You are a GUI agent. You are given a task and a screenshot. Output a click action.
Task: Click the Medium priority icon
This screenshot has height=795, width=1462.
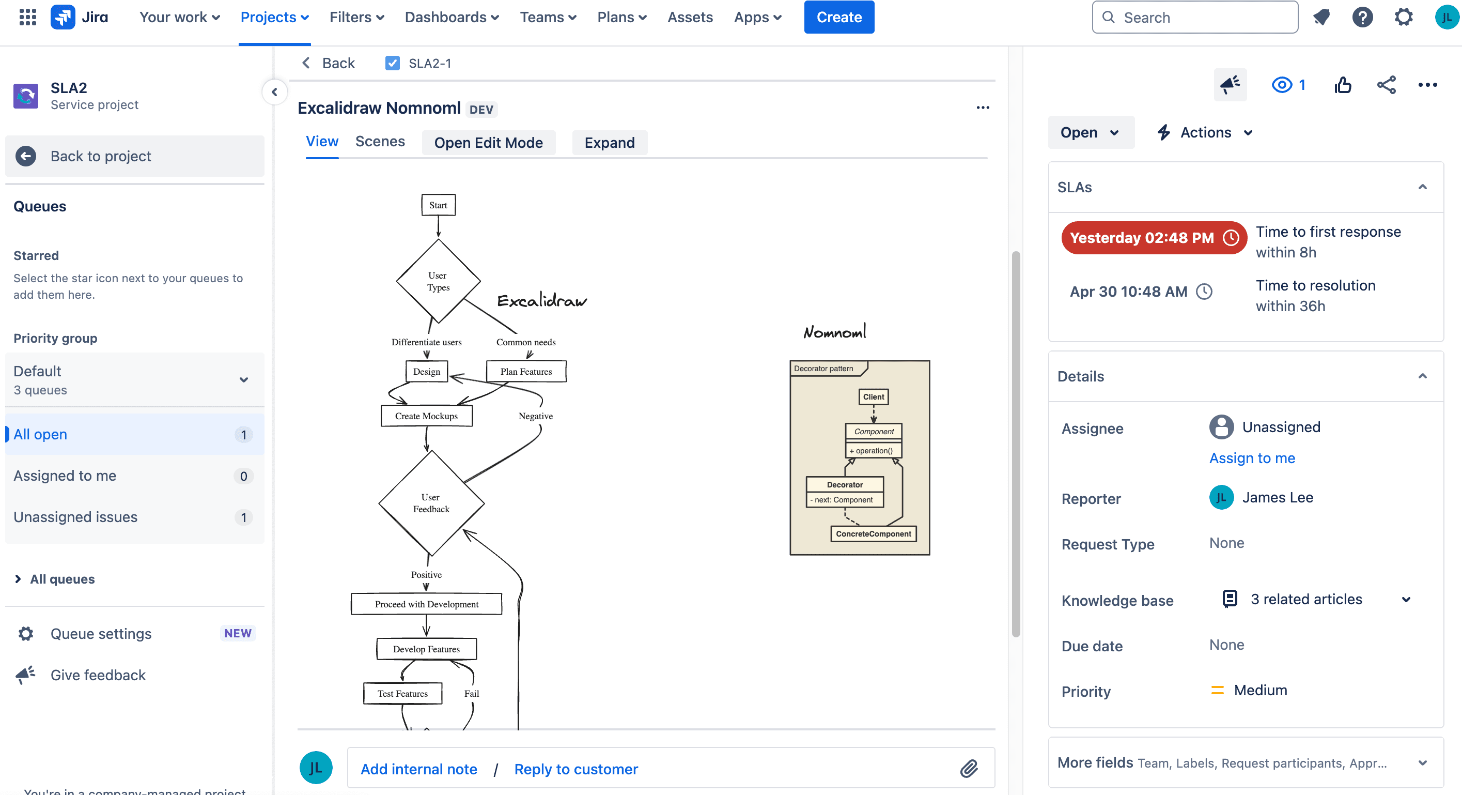tap(1218, 690)
